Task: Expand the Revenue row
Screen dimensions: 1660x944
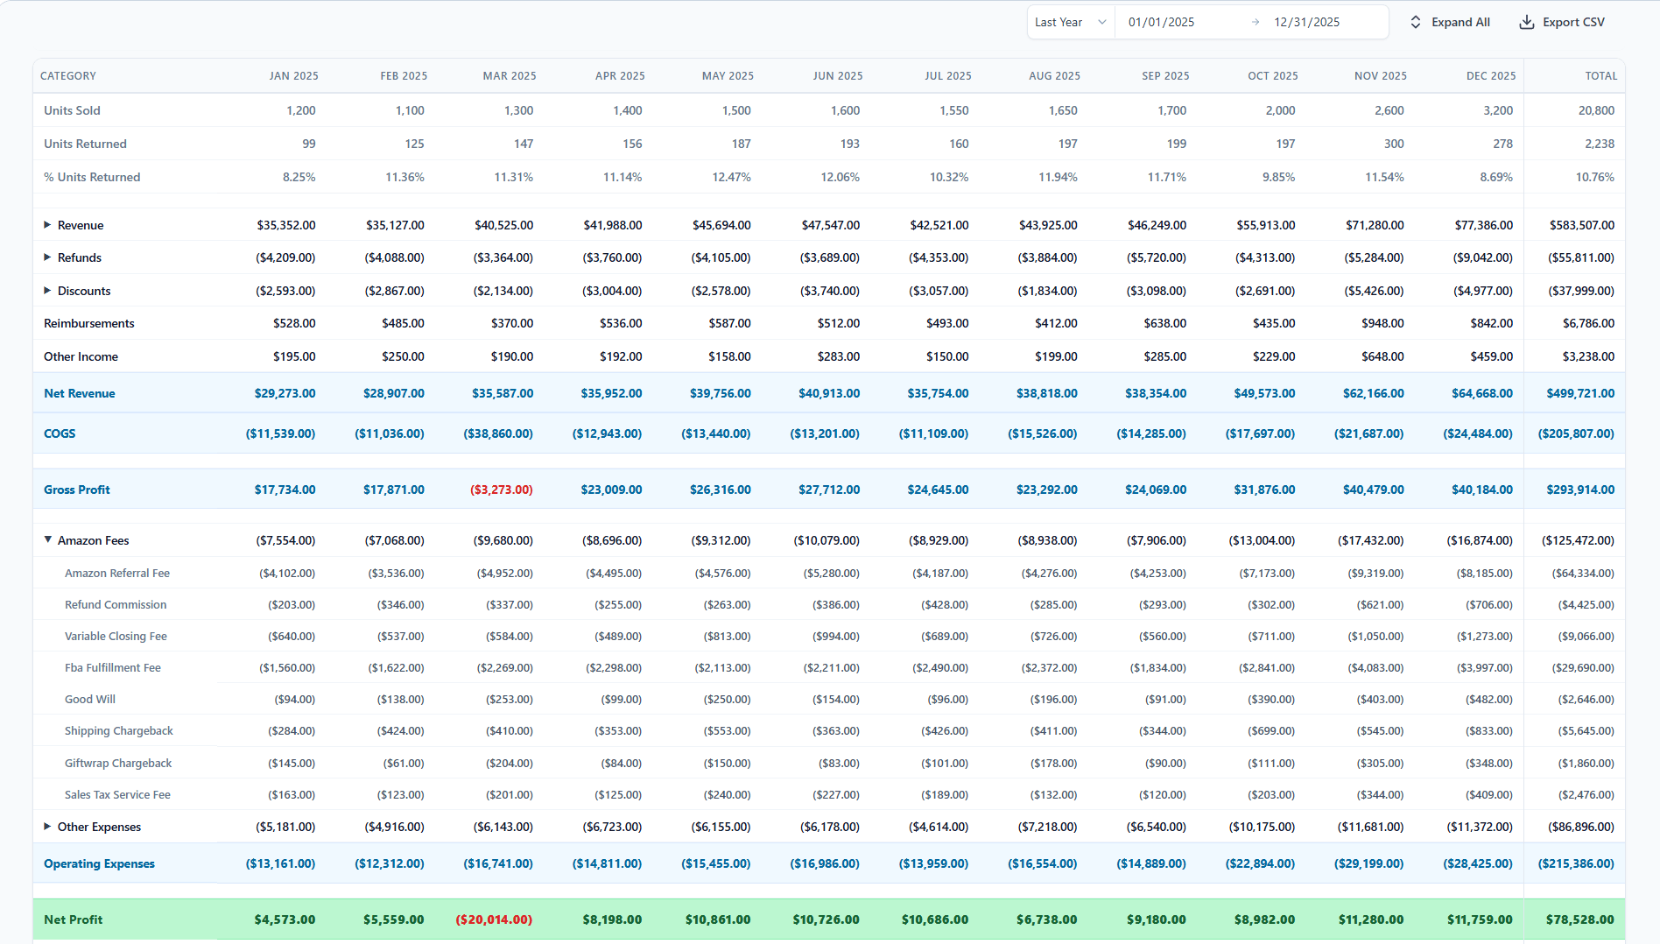Action: 47,225
